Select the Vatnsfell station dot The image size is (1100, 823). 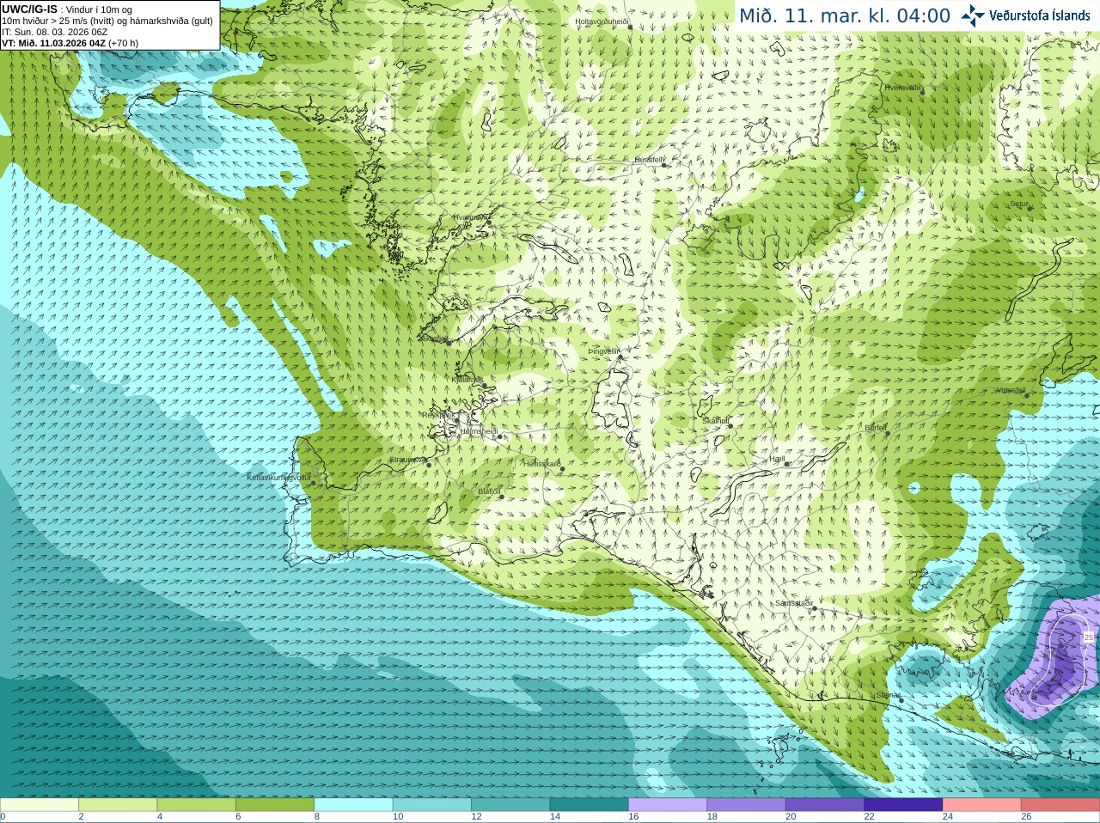click(x=1026, y=395)
